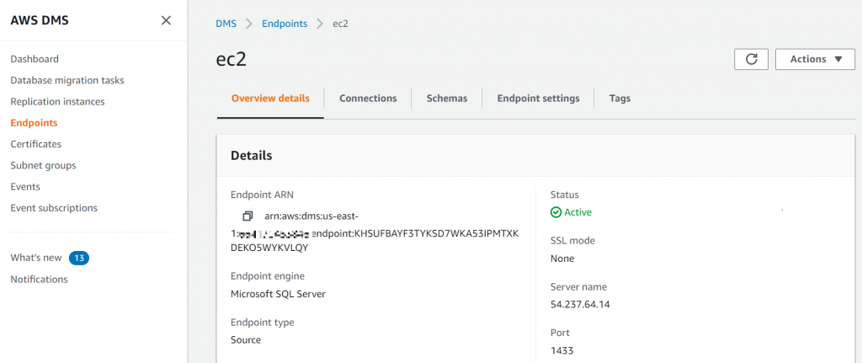Close the AWS DMS side navigation
The image size is (862, 363).
pyautogui.click(x=166, y=20)
